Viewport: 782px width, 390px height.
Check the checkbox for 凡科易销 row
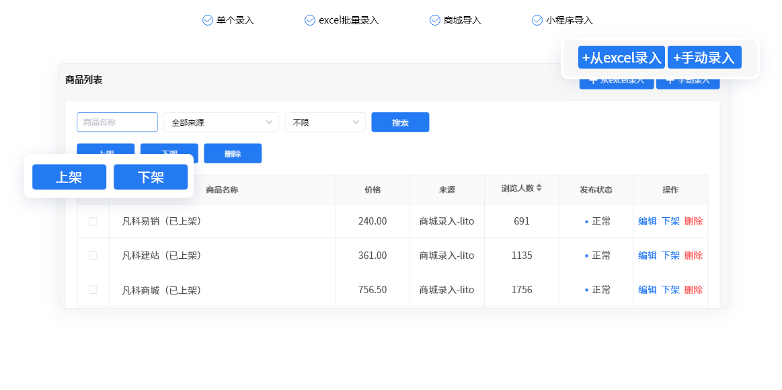pyautogui.click(x=94, y=221)
